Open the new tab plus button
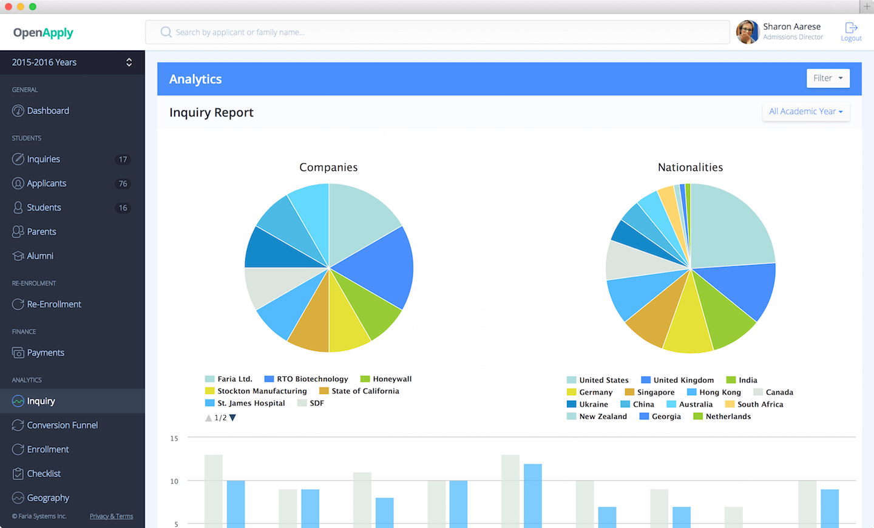Screen dimensions: 874x528 click(x=867, y=6)
